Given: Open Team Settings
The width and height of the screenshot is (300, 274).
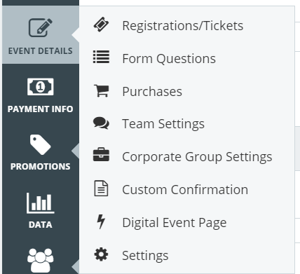Looking at the screenshot, I should (163, 124).
